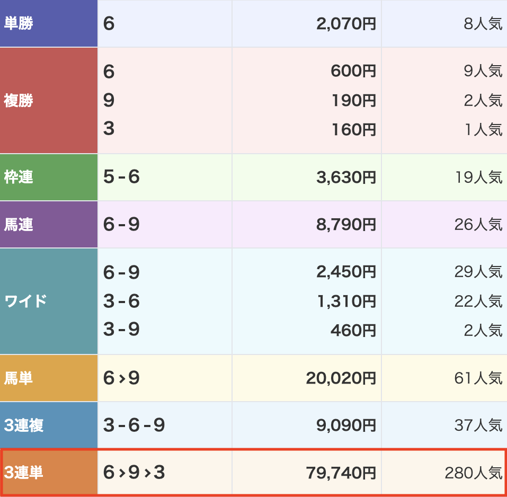Select the ワイド bet type label

(x=25, y=301)
